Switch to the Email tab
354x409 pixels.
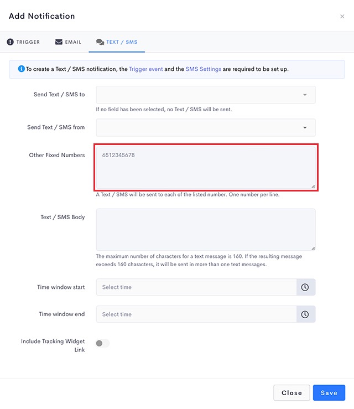tap(68, 42)
